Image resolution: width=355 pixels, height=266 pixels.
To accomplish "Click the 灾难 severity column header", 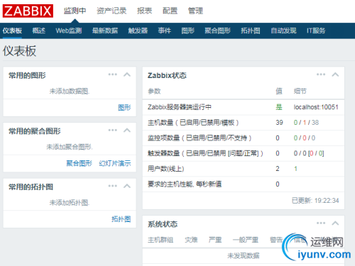I will (x=191, y=240).
